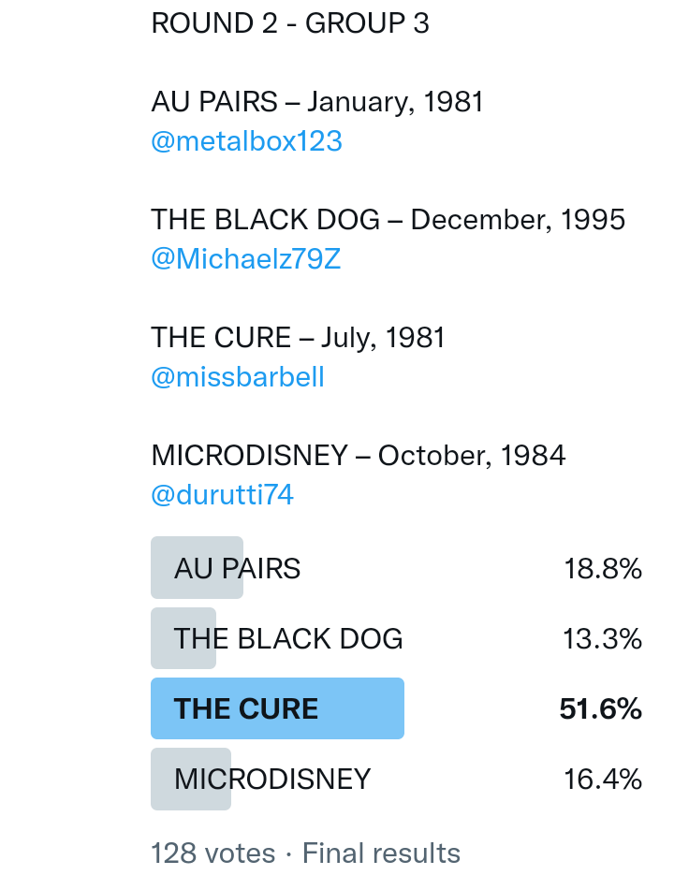
Task: Click the 13.3% poll percentage
Action: point(602,639)
